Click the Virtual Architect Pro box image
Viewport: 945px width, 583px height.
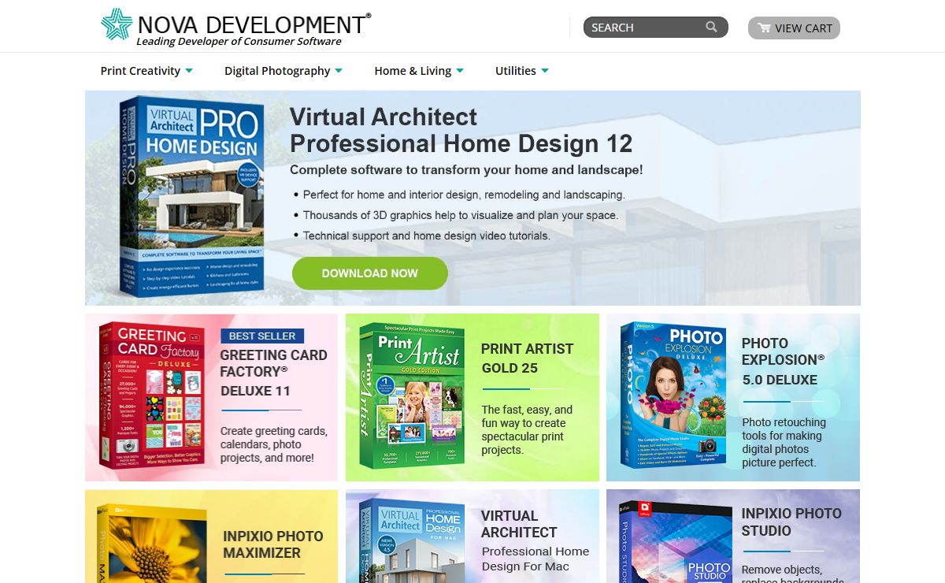pyautogui.click(x=191, y=195)
